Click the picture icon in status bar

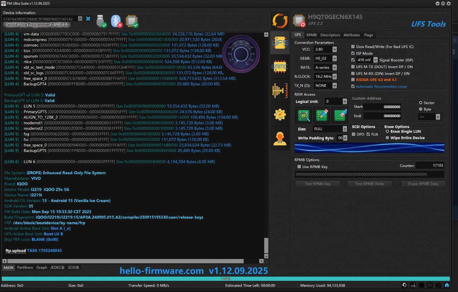tap(413, 285)
